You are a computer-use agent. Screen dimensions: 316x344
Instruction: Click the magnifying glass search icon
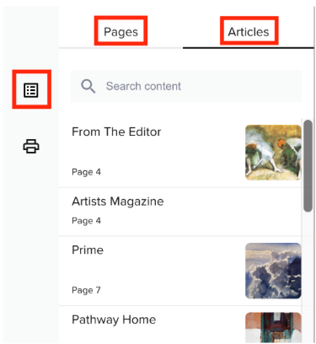coord(88,86)
